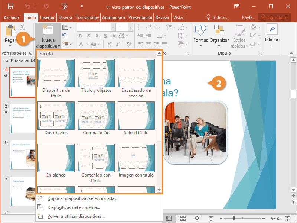The width and height of the screenshot is (297, 223).
Task: Choose the Imagen con título layout
Action: [x=136, y=161]
